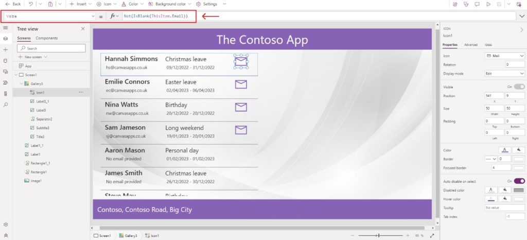Click the Publish icon at far right

(x=519, y=4)
